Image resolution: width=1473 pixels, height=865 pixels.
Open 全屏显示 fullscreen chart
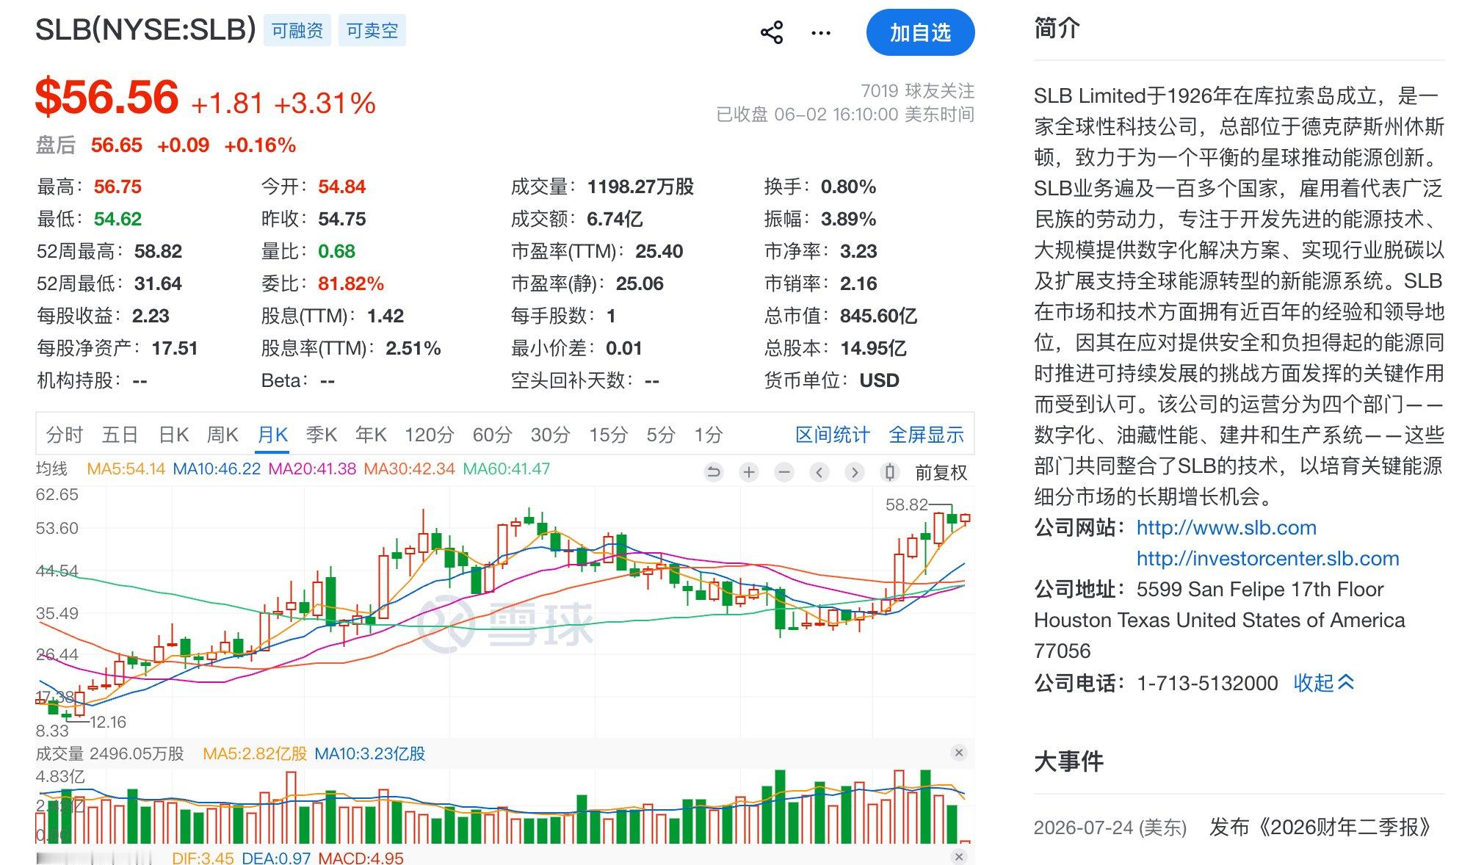tap(926, 435)
